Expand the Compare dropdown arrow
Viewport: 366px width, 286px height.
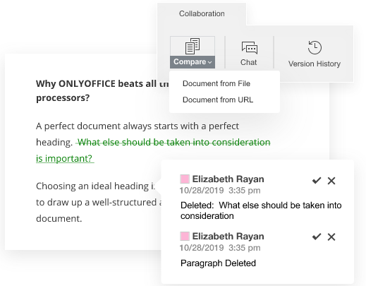(210, 62)
